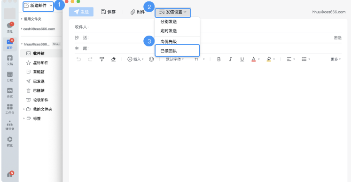Click the emoji smiley icon
Viewport: 351px width, 186px height.
click(151, 59)
